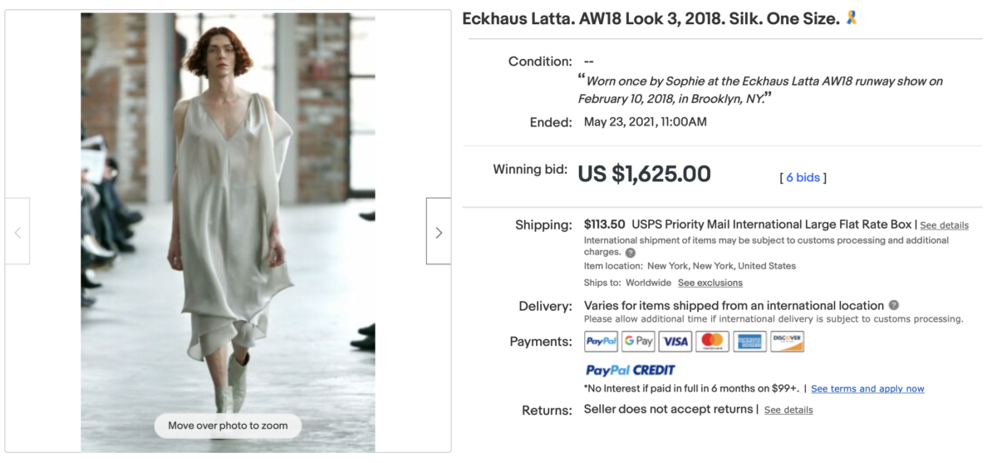Open shipping 'See details' link

pyautogui.click(x=944, y=225)
